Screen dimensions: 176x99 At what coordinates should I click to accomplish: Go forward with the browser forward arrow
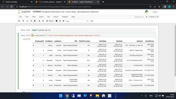pyautogui.click(x=7, y=7)
